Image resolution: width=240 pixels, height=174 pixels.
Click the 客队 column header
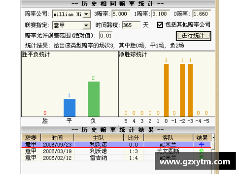click(x=168, y=137)
